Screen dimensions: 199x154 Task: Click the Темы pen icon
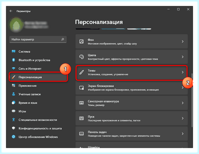click(82, 72)
